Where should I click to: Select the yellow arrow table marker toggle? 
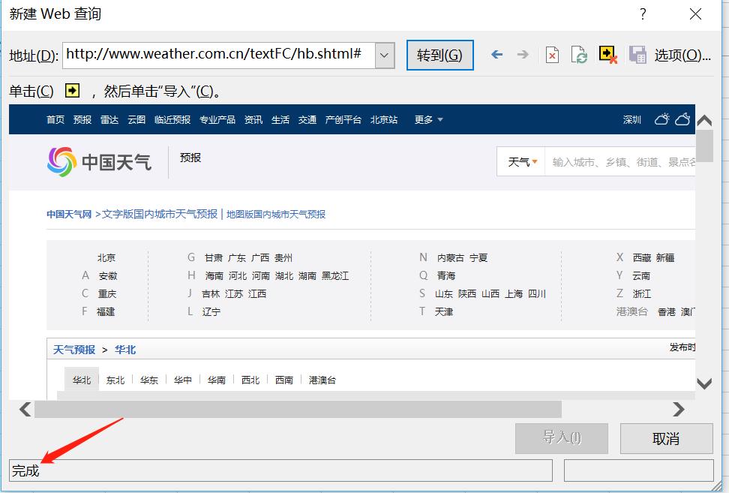(x=606, y=54)
